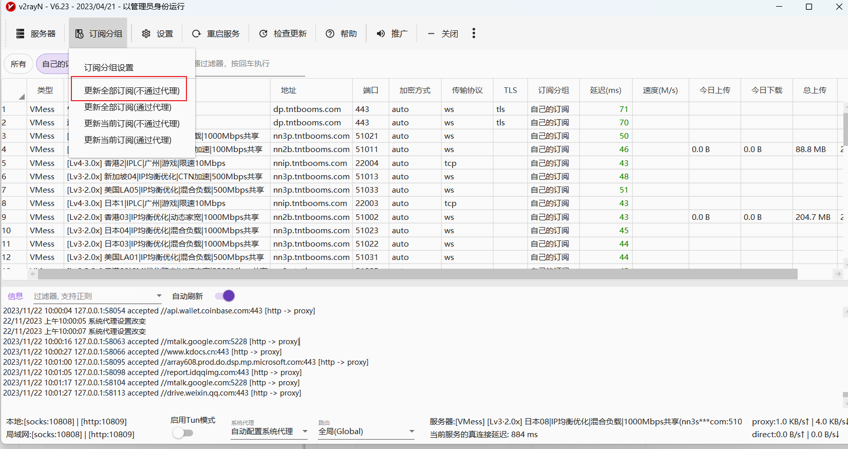The width and height of the screenshot is (848, 449).
Task: Select the 美国LA01 server row
Action: [x=421, y=257]
